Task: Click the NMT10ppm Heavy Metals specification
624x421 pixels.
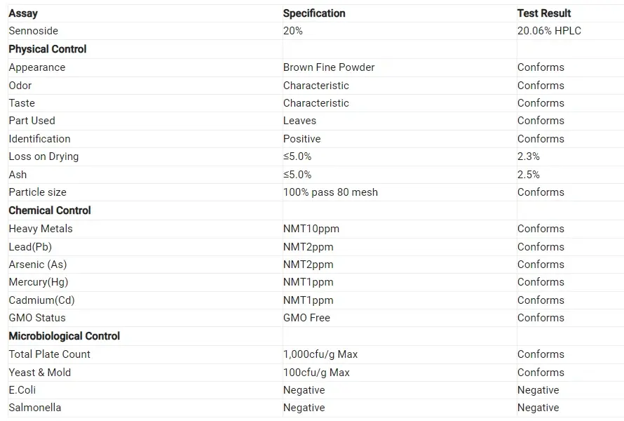Action: click(x=311, y=229)
